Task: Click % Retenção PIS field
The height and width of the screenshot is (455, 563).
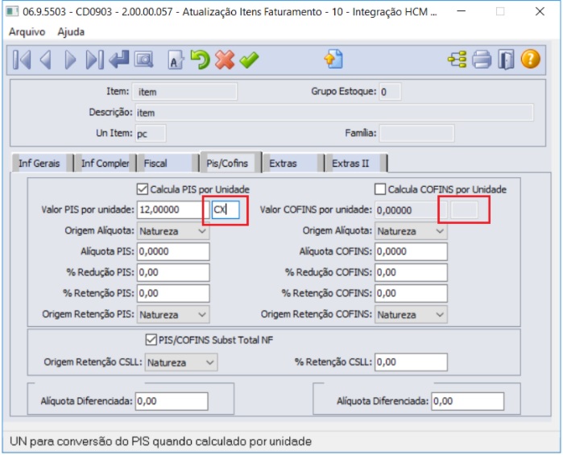Action: pos(173,293)
